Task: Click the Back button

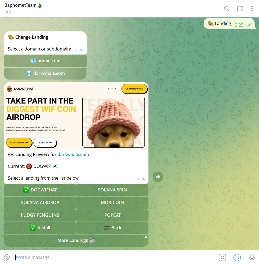Action: point(112,228)
